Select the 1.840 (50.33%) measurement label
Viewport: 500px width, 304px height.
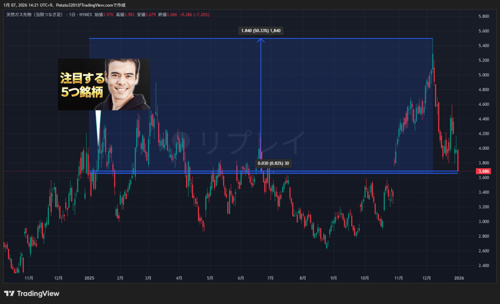click(x=261, y=31)
